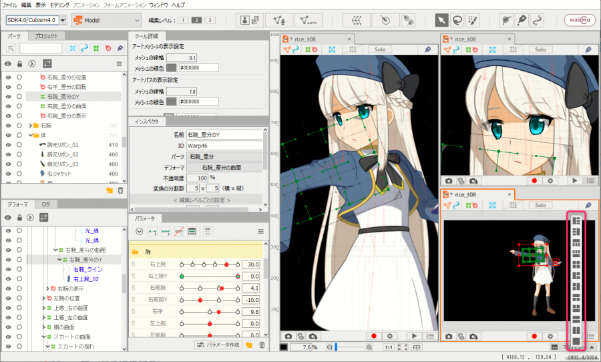Click the 編集レベルごとの設定 link in inspector
This screenshot has width=601, height=362.
point(202,200)
